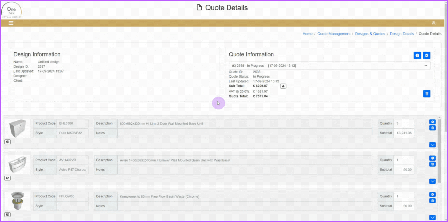Go to Home breadcrumb link
448x222 pixels.
click(x=307, y=34)
